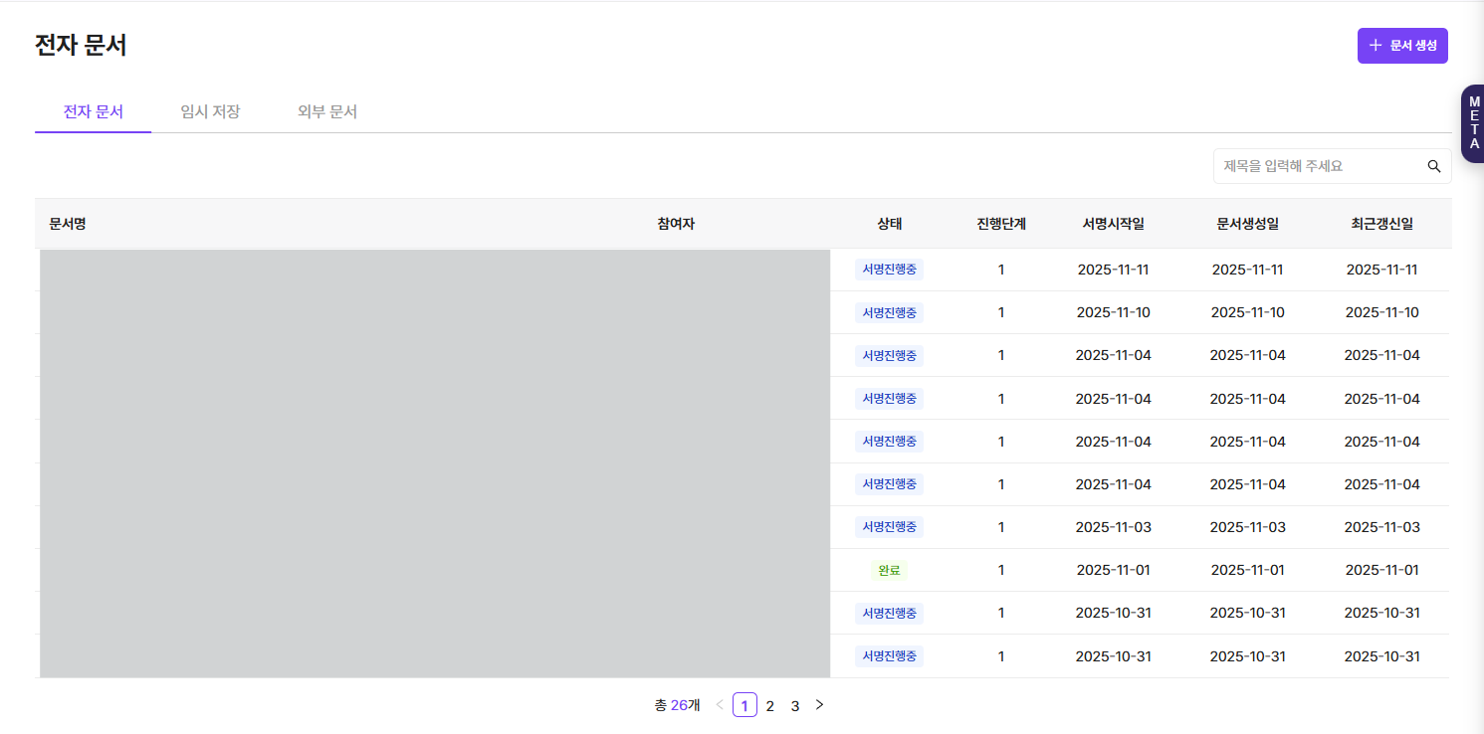
Task: Select the 전자 문서 tab
Action: 94,111
